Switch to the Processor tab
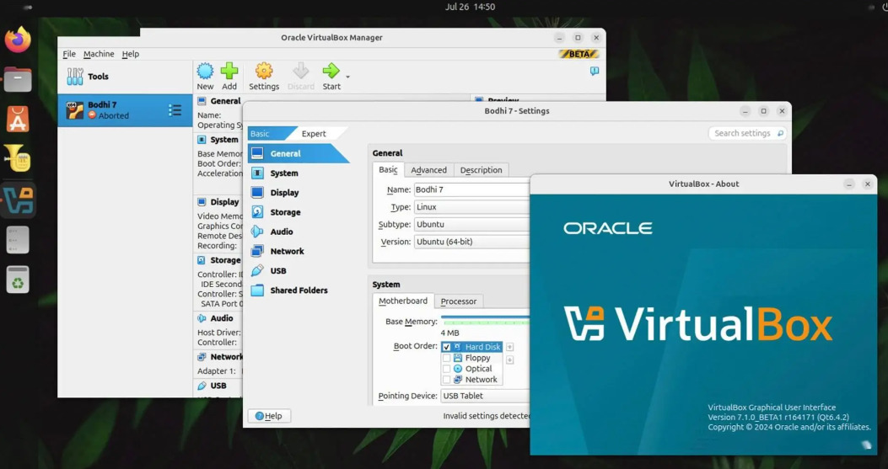Viewport: 888px width, 469px height. 458,301
